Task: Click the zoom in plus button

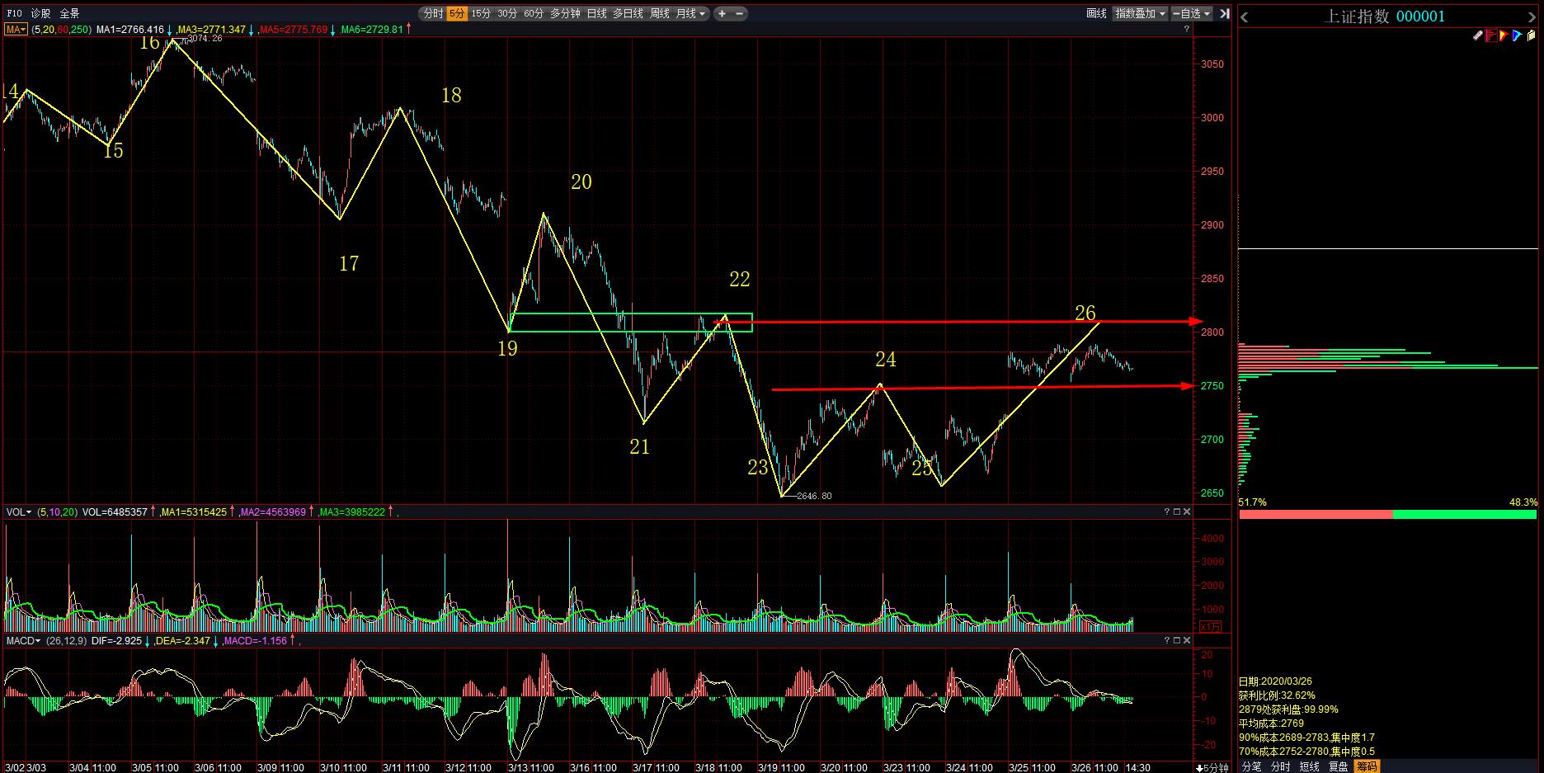Action: (723, 13)
